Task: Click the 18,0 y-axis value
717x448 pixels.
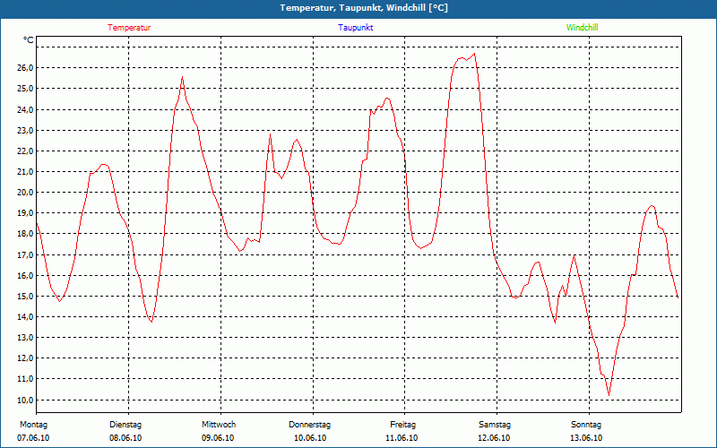Action: pos(26,234)
